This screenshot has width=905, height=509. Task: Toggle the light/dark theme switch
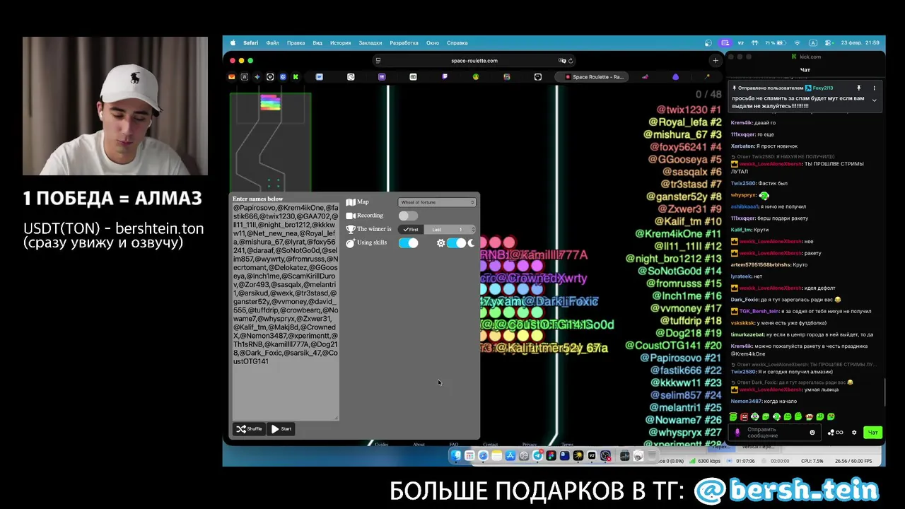coord(456,243)
